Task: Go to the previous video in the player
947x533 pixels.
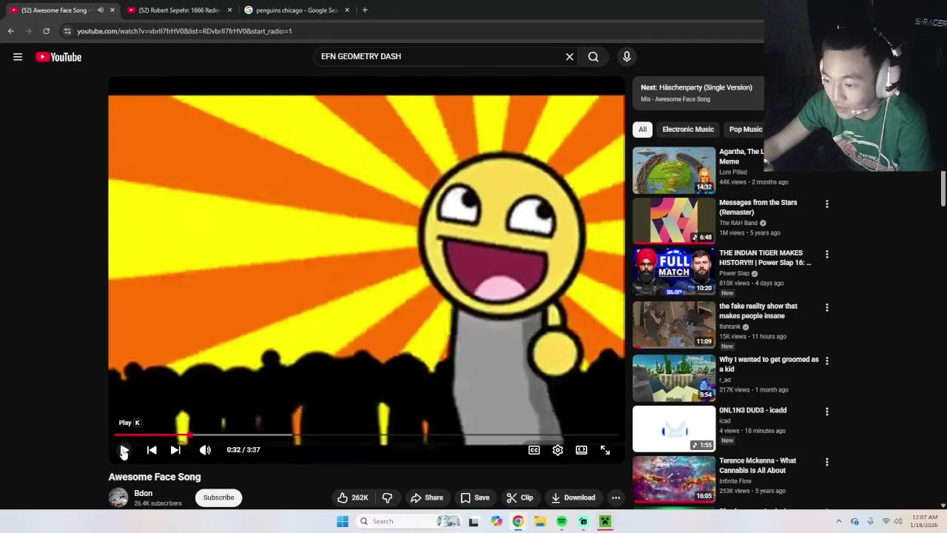Action: 152,450
